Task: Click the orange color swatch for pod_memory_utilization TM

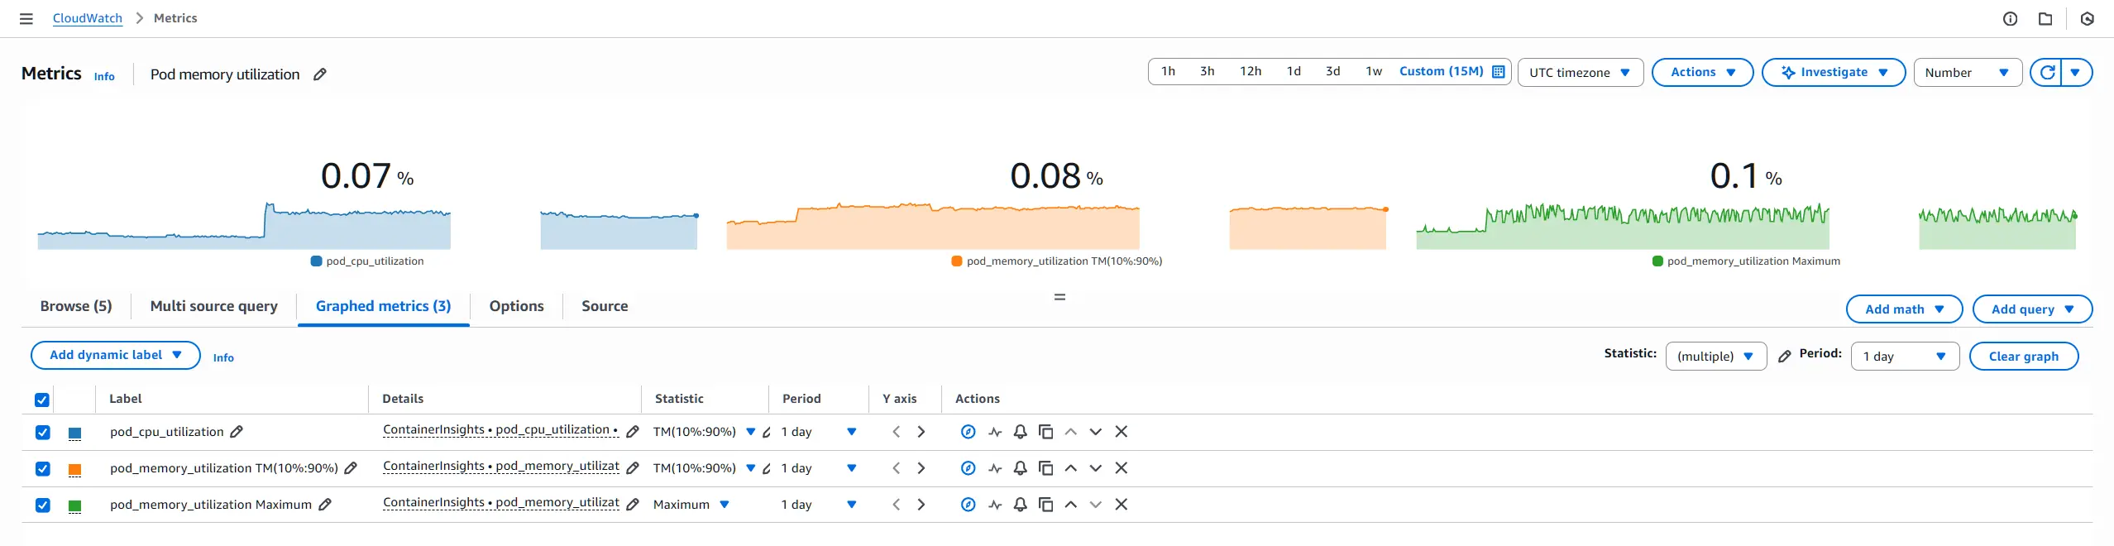Action: (x=74, y=469)
